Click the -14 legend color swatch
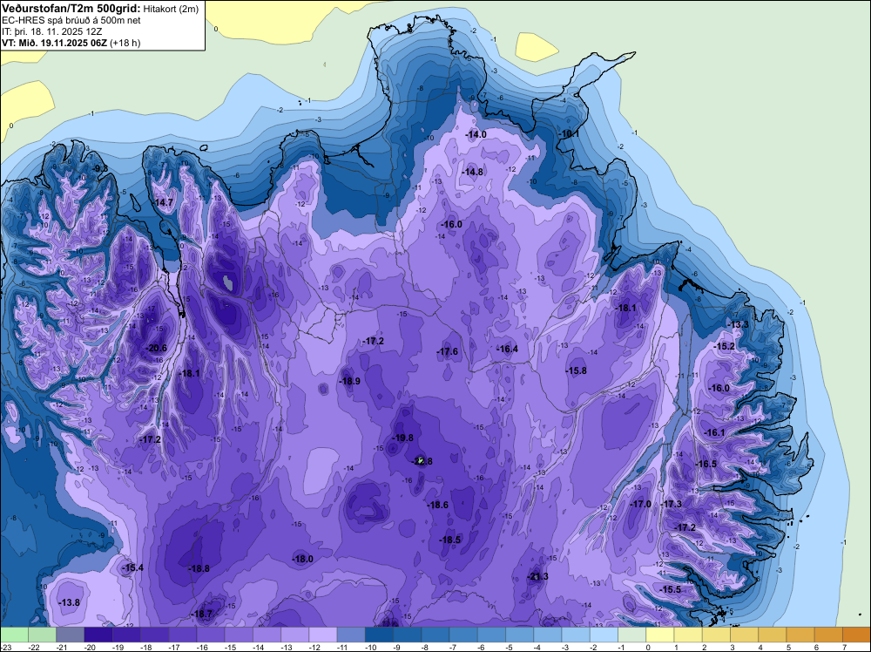Image resolution: width=871 pixels, height=652 pixels. 267,635
